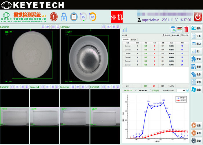
Task: Open the 模板 template sidebar button
Action: [x=196, y=66]
